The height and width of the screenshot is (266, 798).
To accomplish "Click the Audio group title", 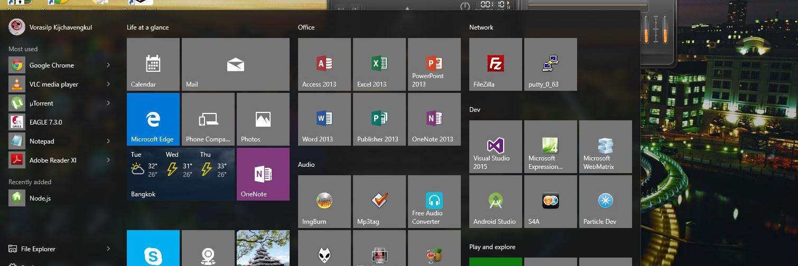I will point(306,165).
